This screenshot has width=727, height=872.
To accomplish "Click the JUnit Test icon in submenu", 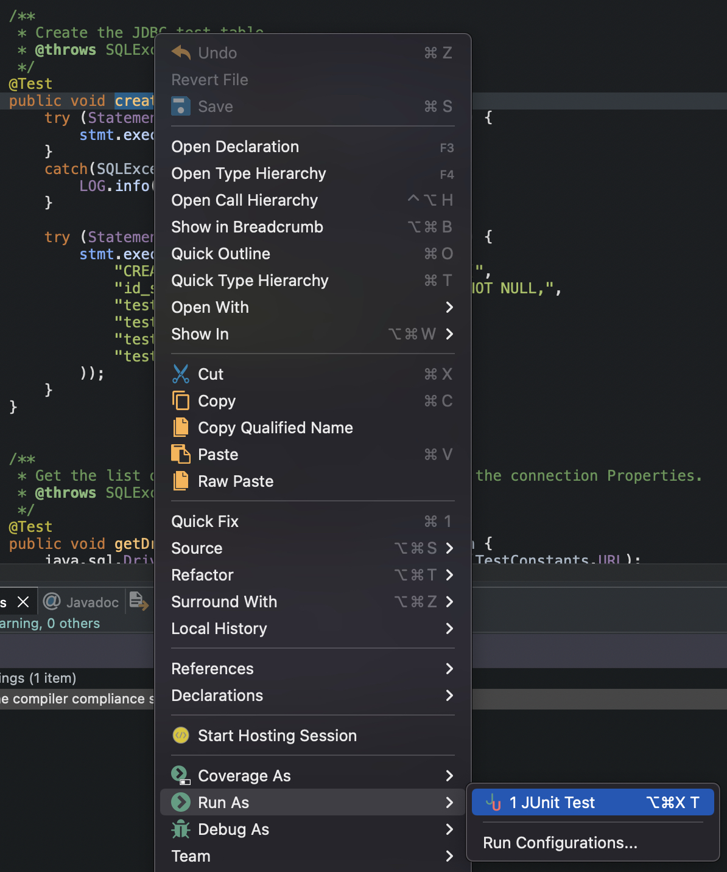I will pyautogui.click(x=493, y=803).
